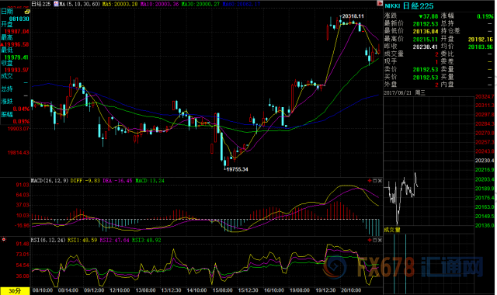Open the MACD(26,12,9) parameter label
Image resolution: width=497 pixels, height=295 pixels.
click(x=50, y=181)
